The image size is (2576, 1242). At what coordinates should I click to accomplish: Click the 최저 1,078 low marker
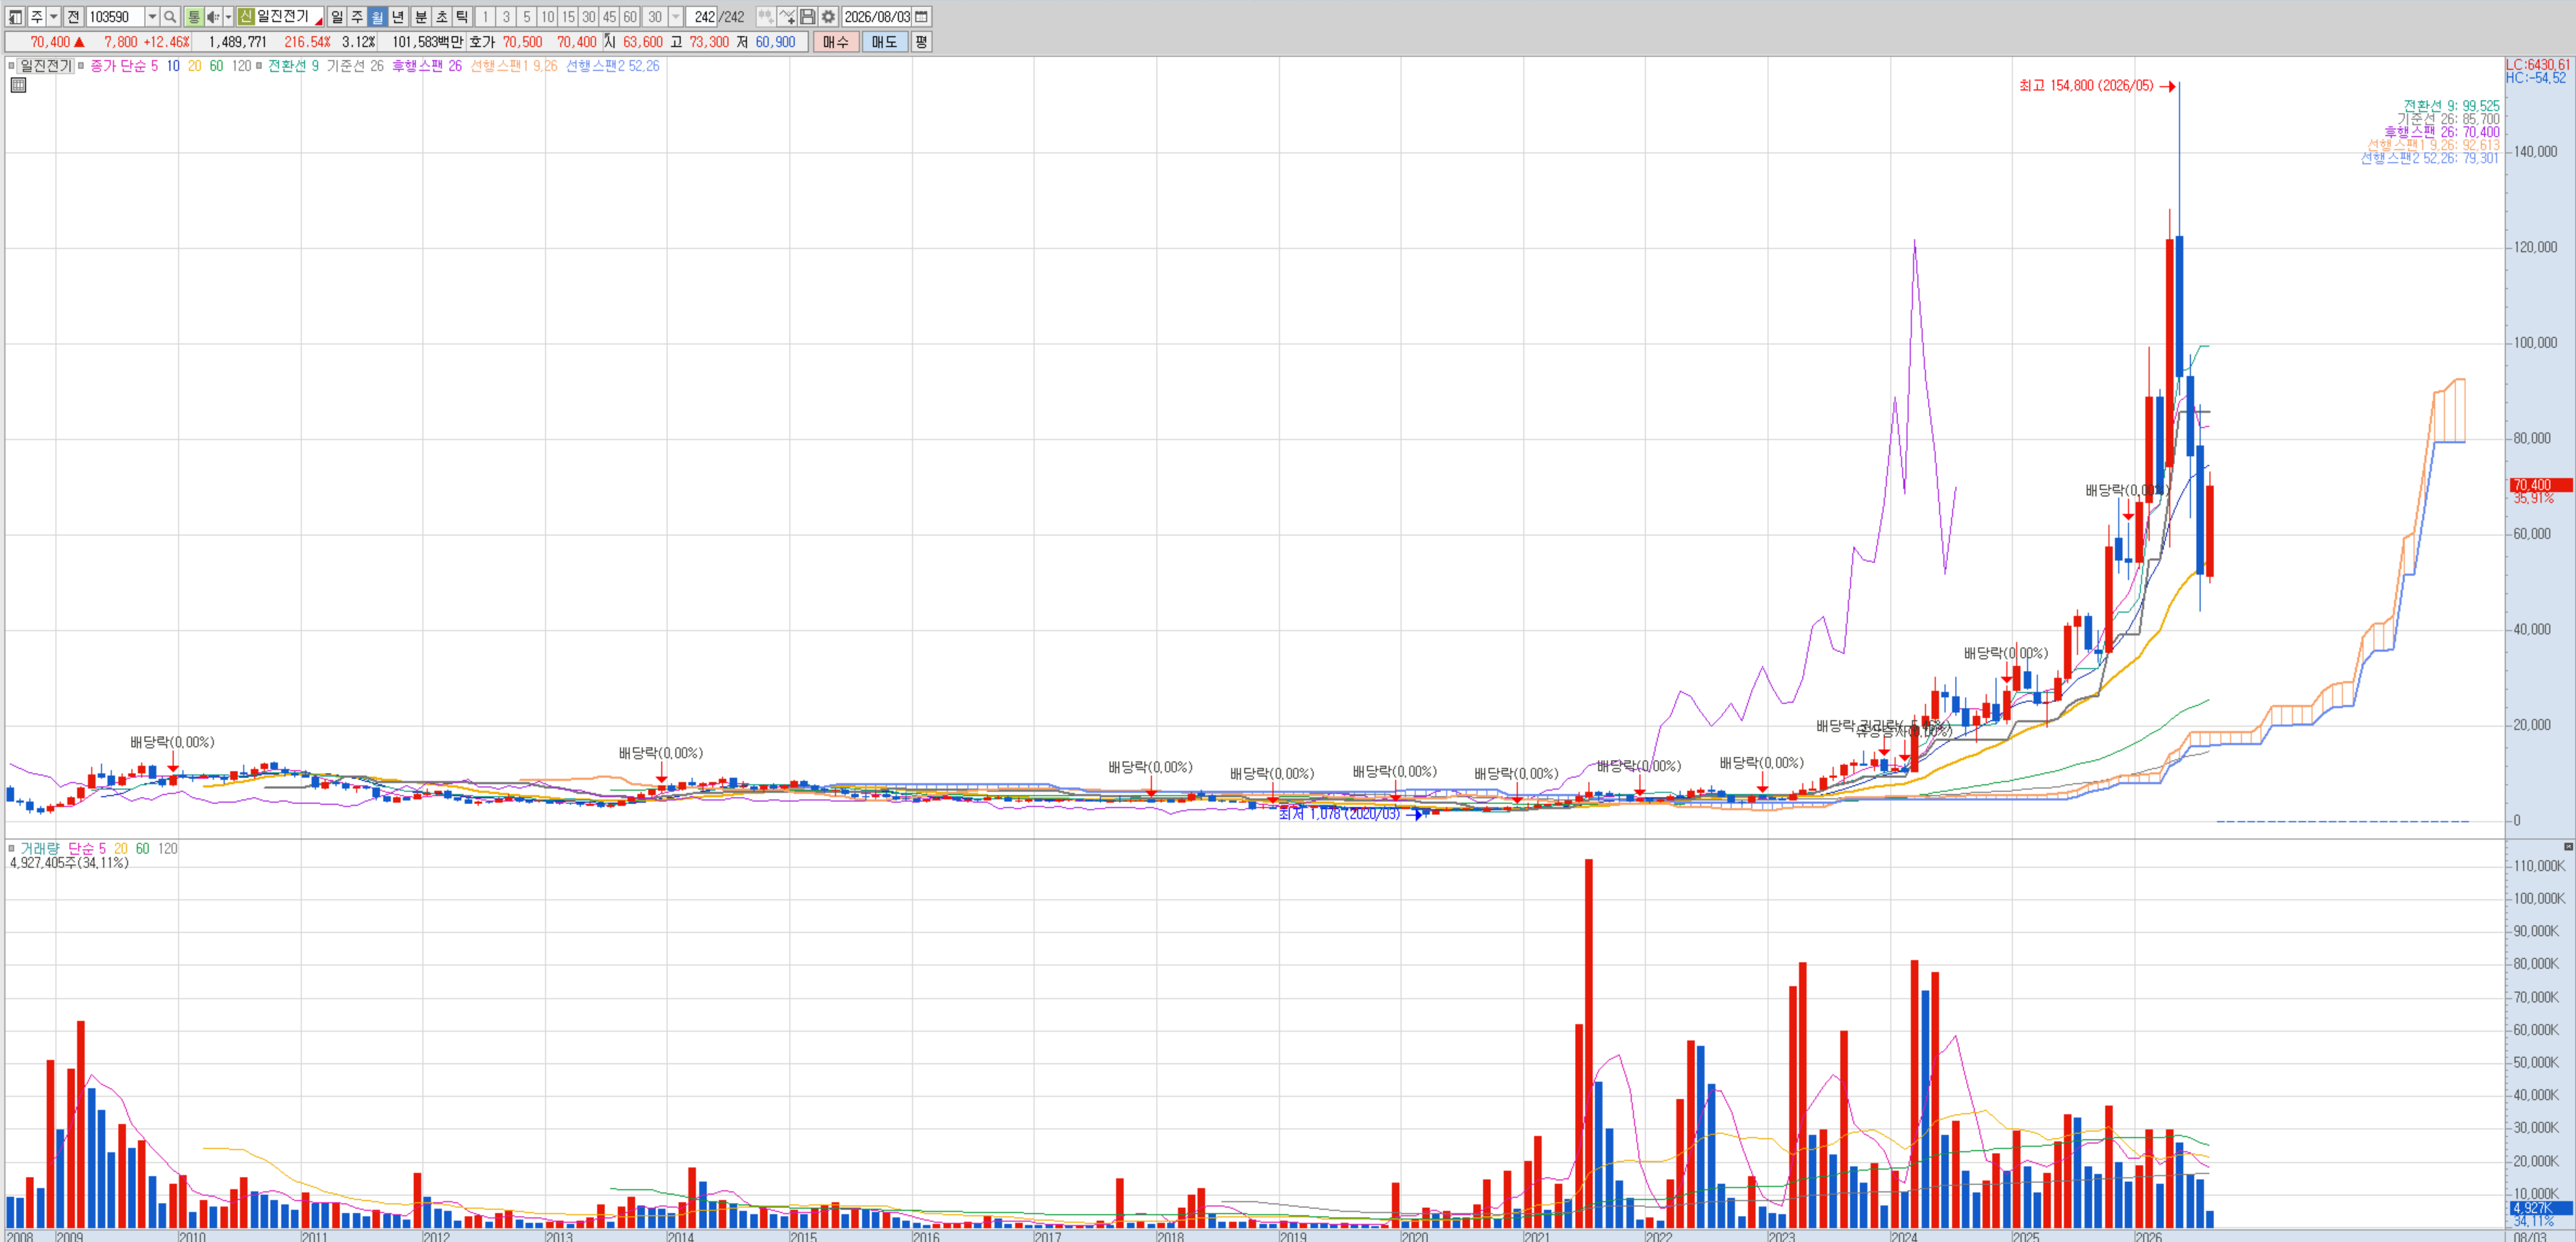[1350, 814]
